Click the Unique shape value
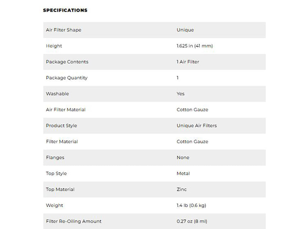This screenshot has height=229, width=305. pyautogui.click(x=185, y=30)
